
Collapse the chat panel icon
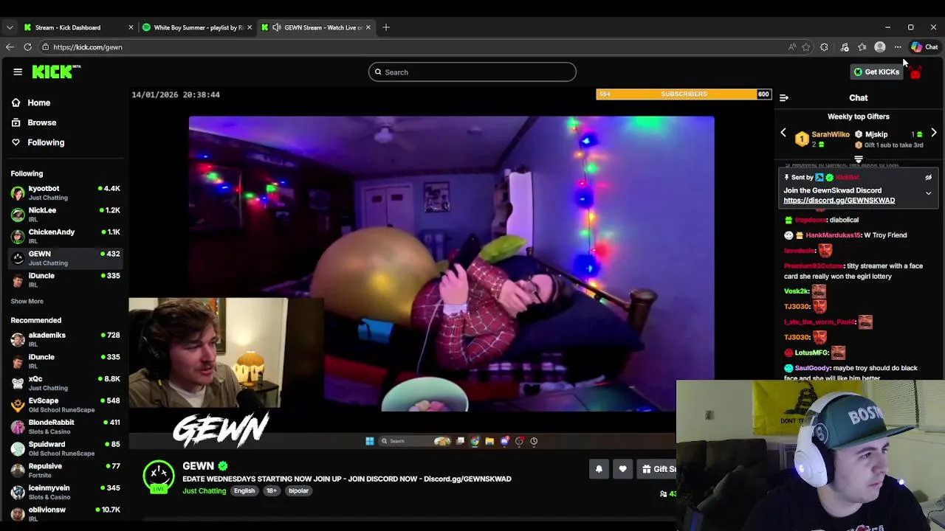coord(784,97)
